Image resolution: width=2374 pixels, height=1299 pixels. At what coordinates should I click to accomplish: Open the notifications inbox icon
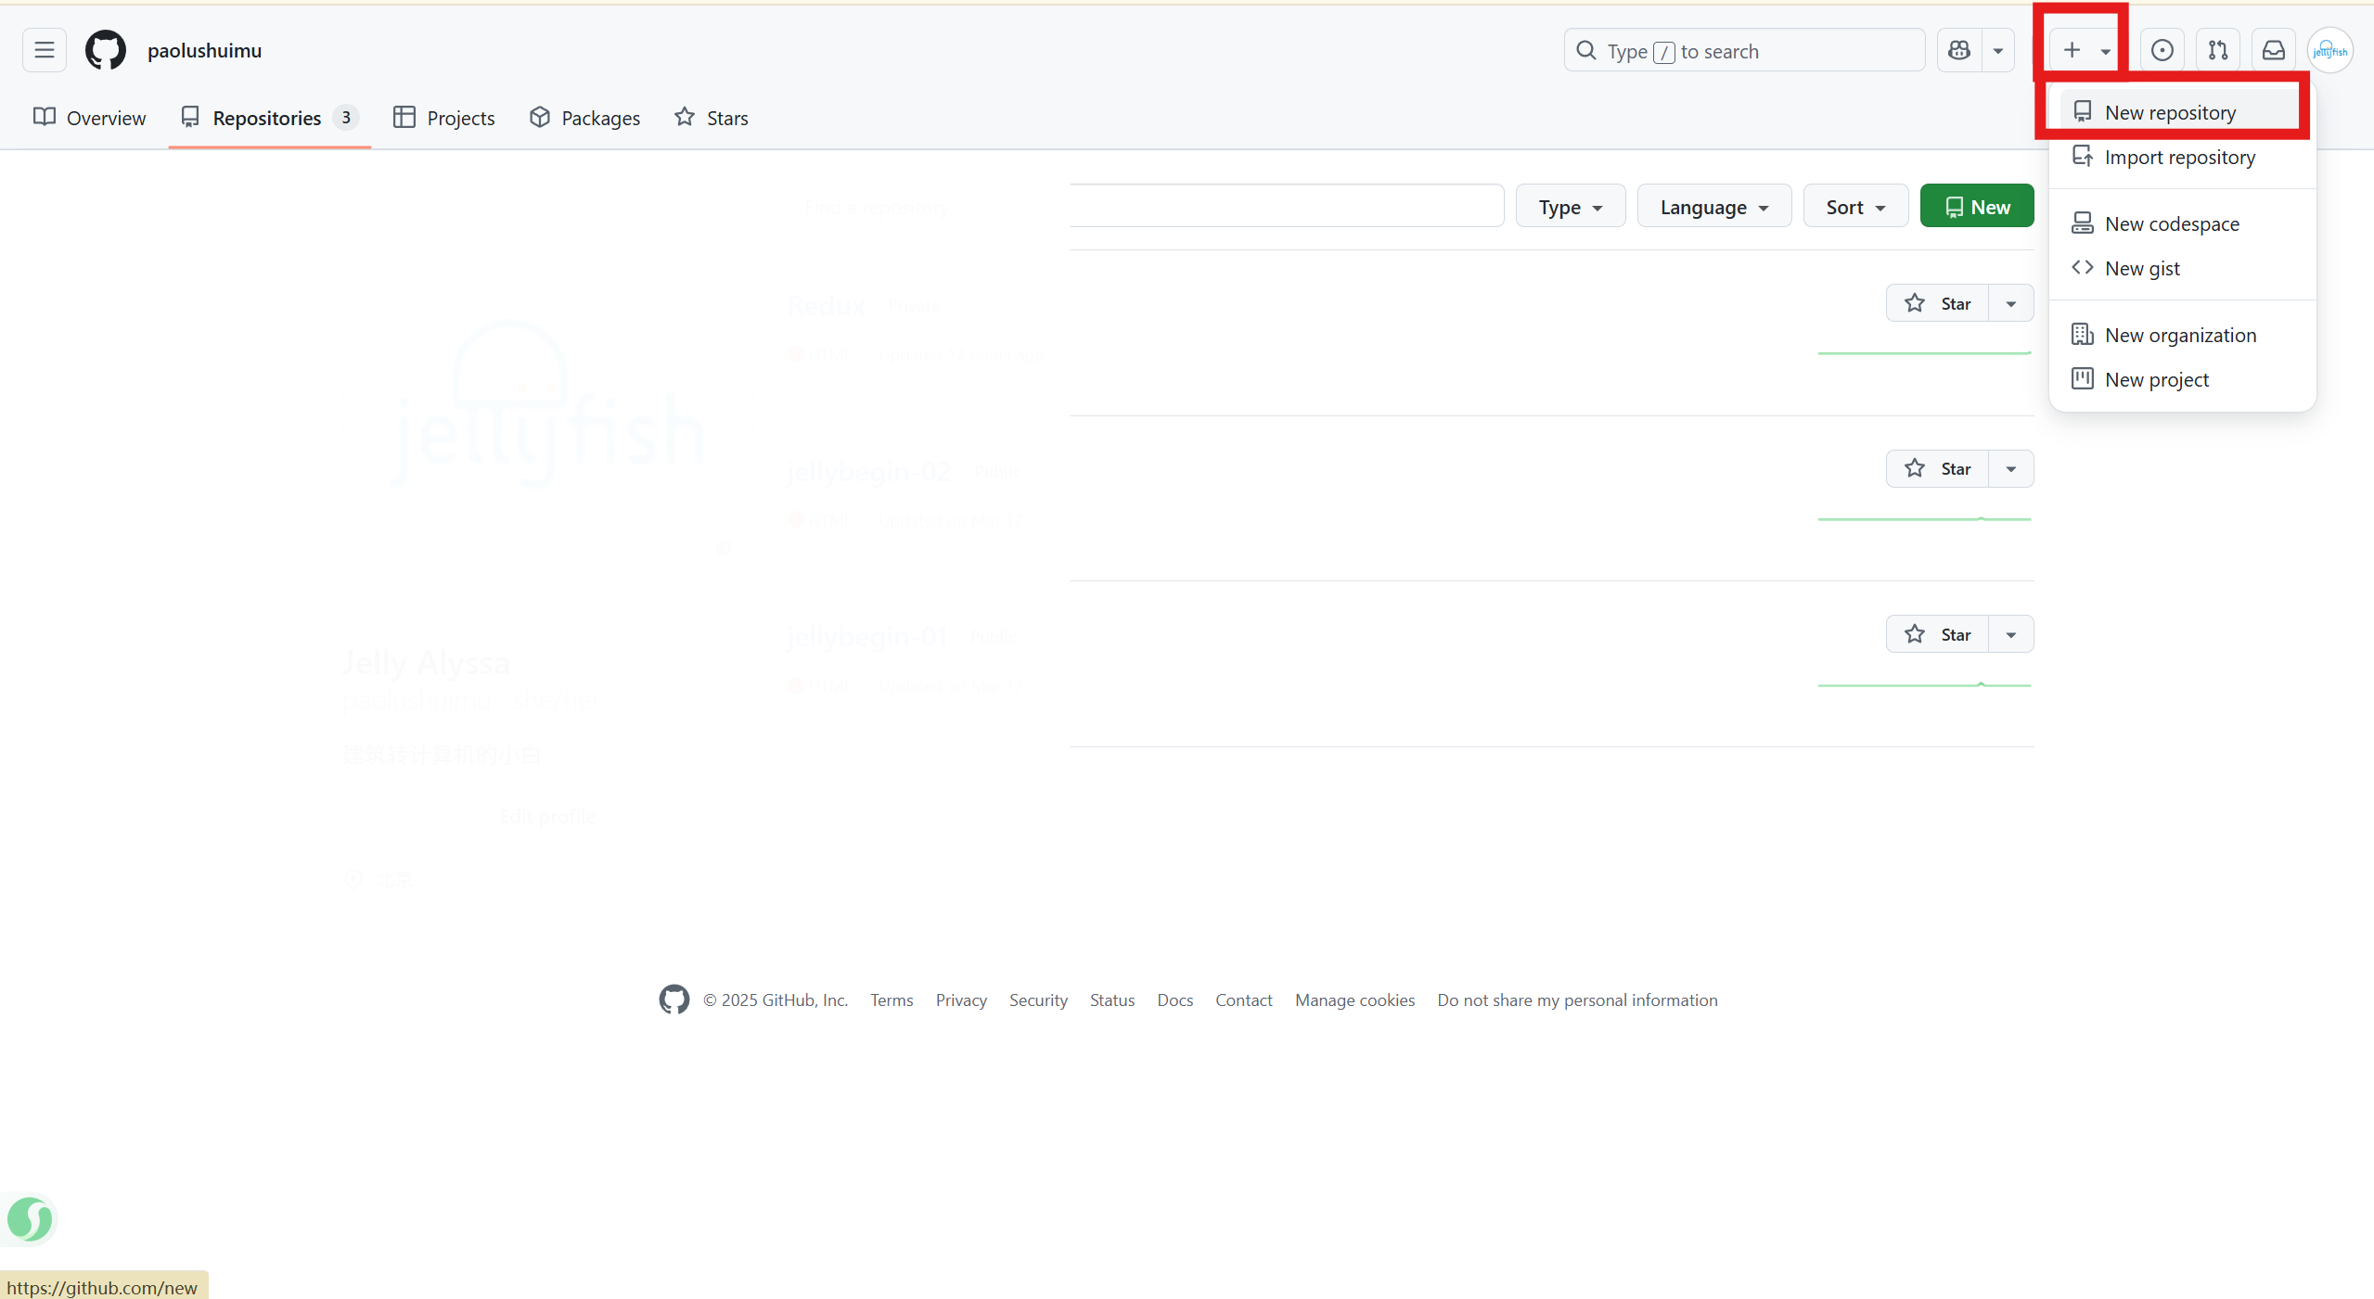click(x=2273, y=50)
